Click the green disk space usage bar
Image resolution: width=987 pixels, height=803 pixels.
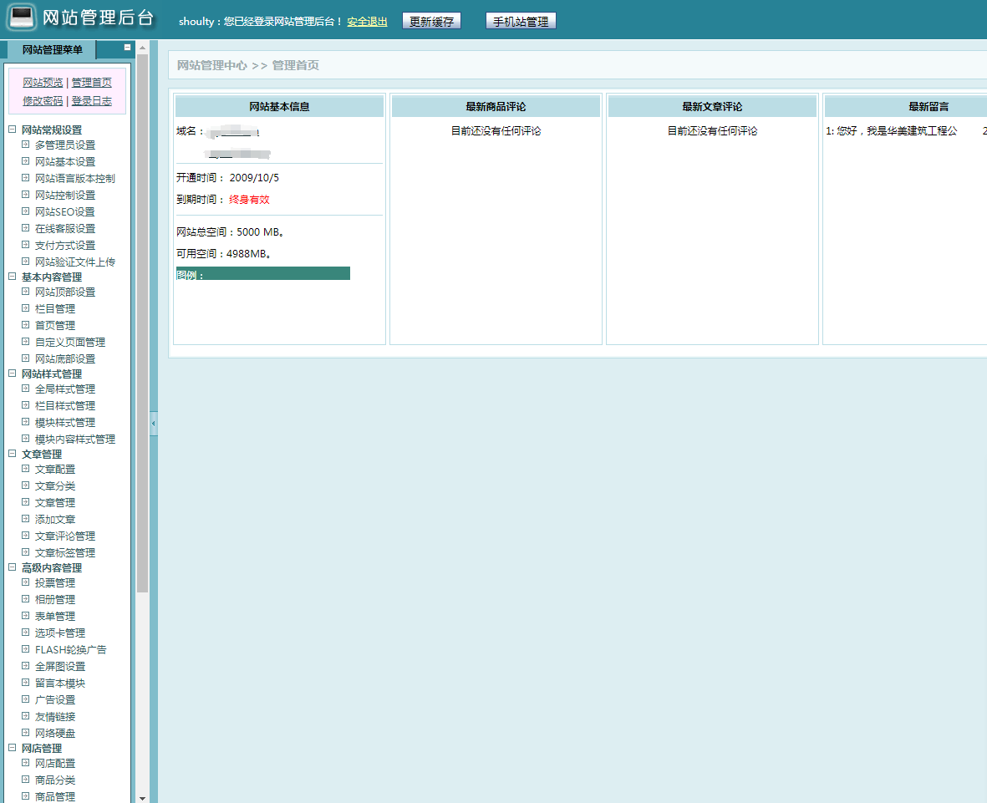[x=263, y=274]
